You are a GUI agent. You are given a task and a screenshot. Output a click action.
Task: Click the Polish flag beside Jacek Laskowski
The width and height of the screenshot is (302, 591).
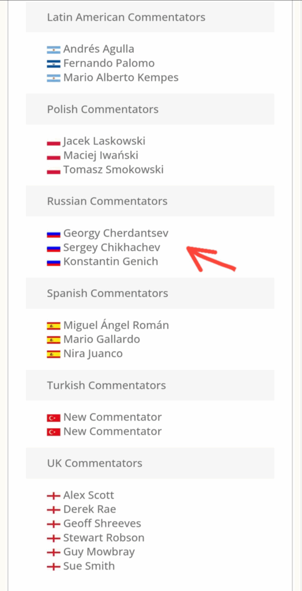54,142
